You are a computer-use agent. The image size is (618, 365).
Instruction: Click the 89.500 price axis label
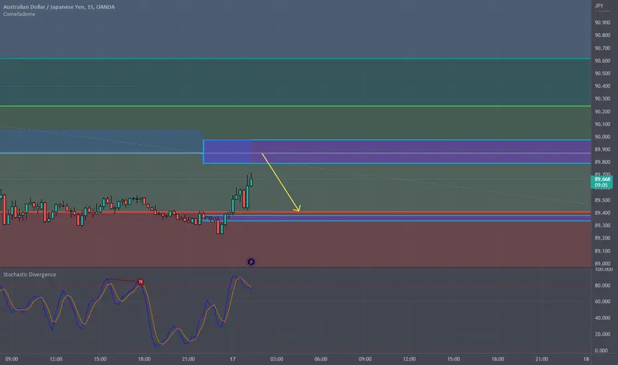602,200
